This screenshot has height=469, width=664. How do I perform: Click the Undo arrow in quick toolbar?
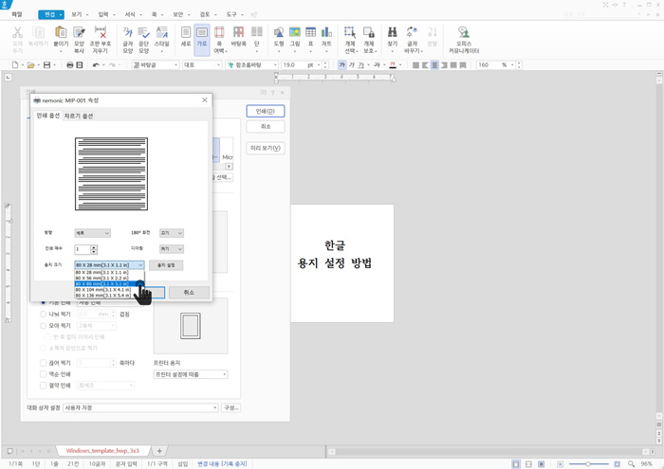click(96, 64)
